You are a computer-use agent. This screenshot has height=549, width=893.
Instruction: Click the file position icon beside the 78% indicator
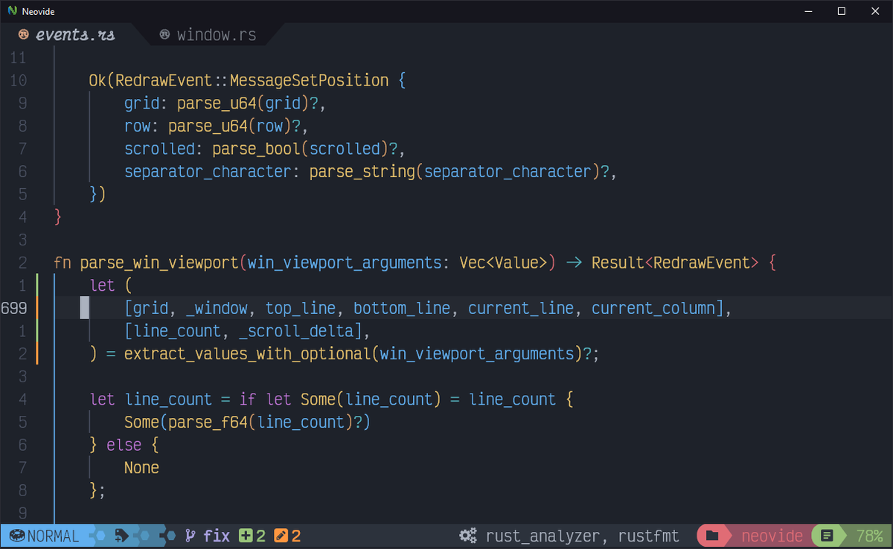[x=826, y=535]
